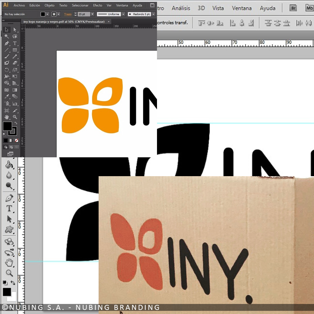Select the Dodge tool in Photoshop

tap(9, 186)
